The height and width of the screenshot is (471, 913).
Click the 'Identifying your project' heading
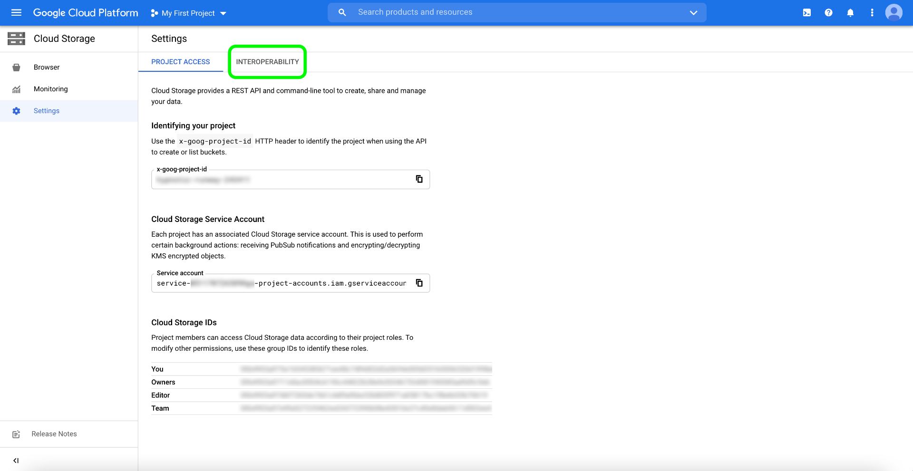193,125
